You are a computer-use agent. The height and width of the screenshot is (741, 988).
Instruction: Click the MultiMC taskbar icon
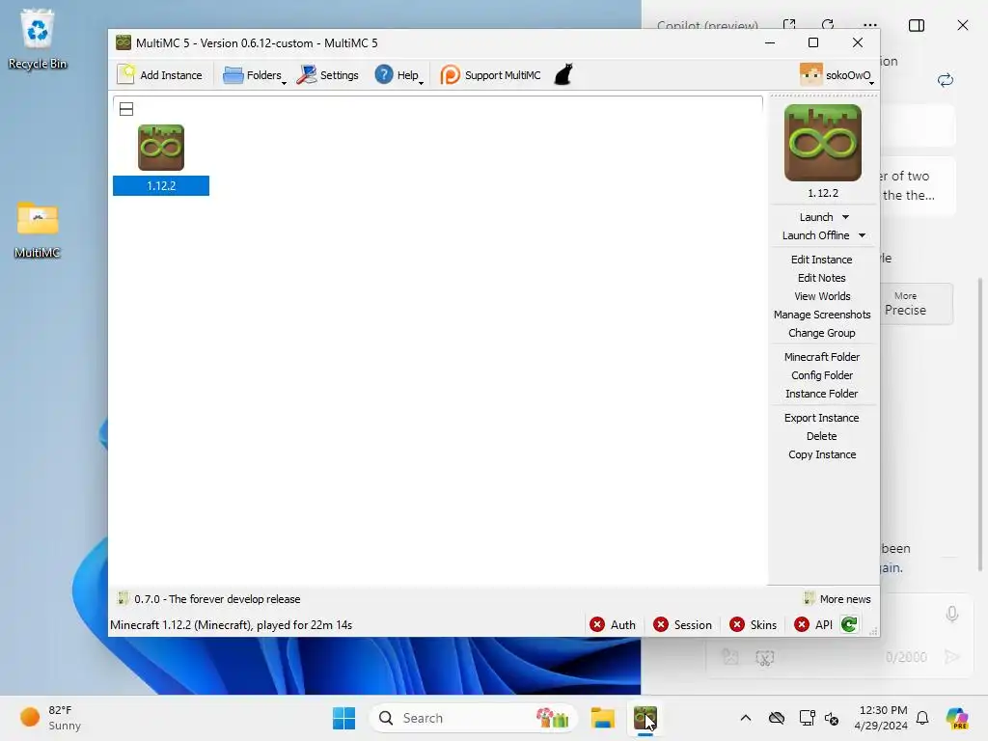tap(645, 718)
